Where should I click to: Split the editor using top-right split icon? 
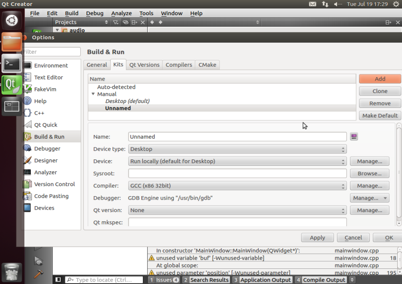388,23
